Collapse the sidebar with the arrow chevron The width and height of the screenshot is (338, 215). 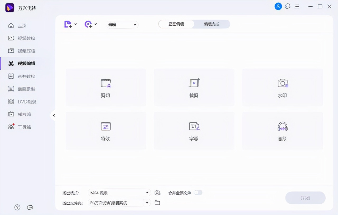click(x=54, y=115)
